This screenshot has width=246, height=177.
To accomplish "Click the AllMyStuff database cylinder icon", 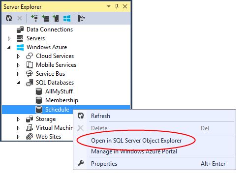I will 39,91.
